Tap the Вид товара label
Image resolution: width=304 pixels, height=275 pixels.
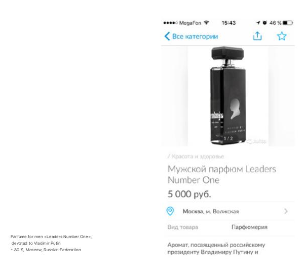point(182,227)
